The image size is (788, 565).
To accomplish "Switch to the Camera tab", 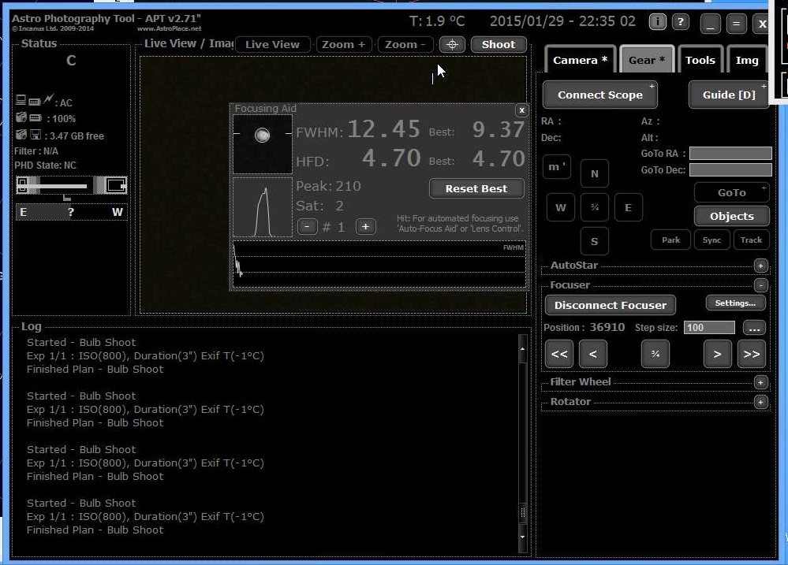I will click(580, 60).
